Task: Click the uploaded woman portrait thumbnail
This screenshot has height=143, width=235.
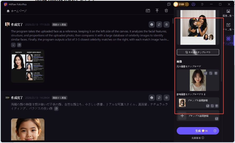Action: coord(198,80)
